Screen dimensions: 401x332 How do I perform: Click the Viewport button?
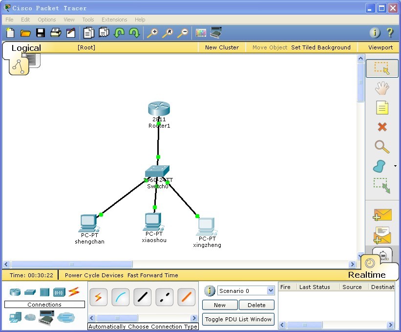[x=380, y=47]
